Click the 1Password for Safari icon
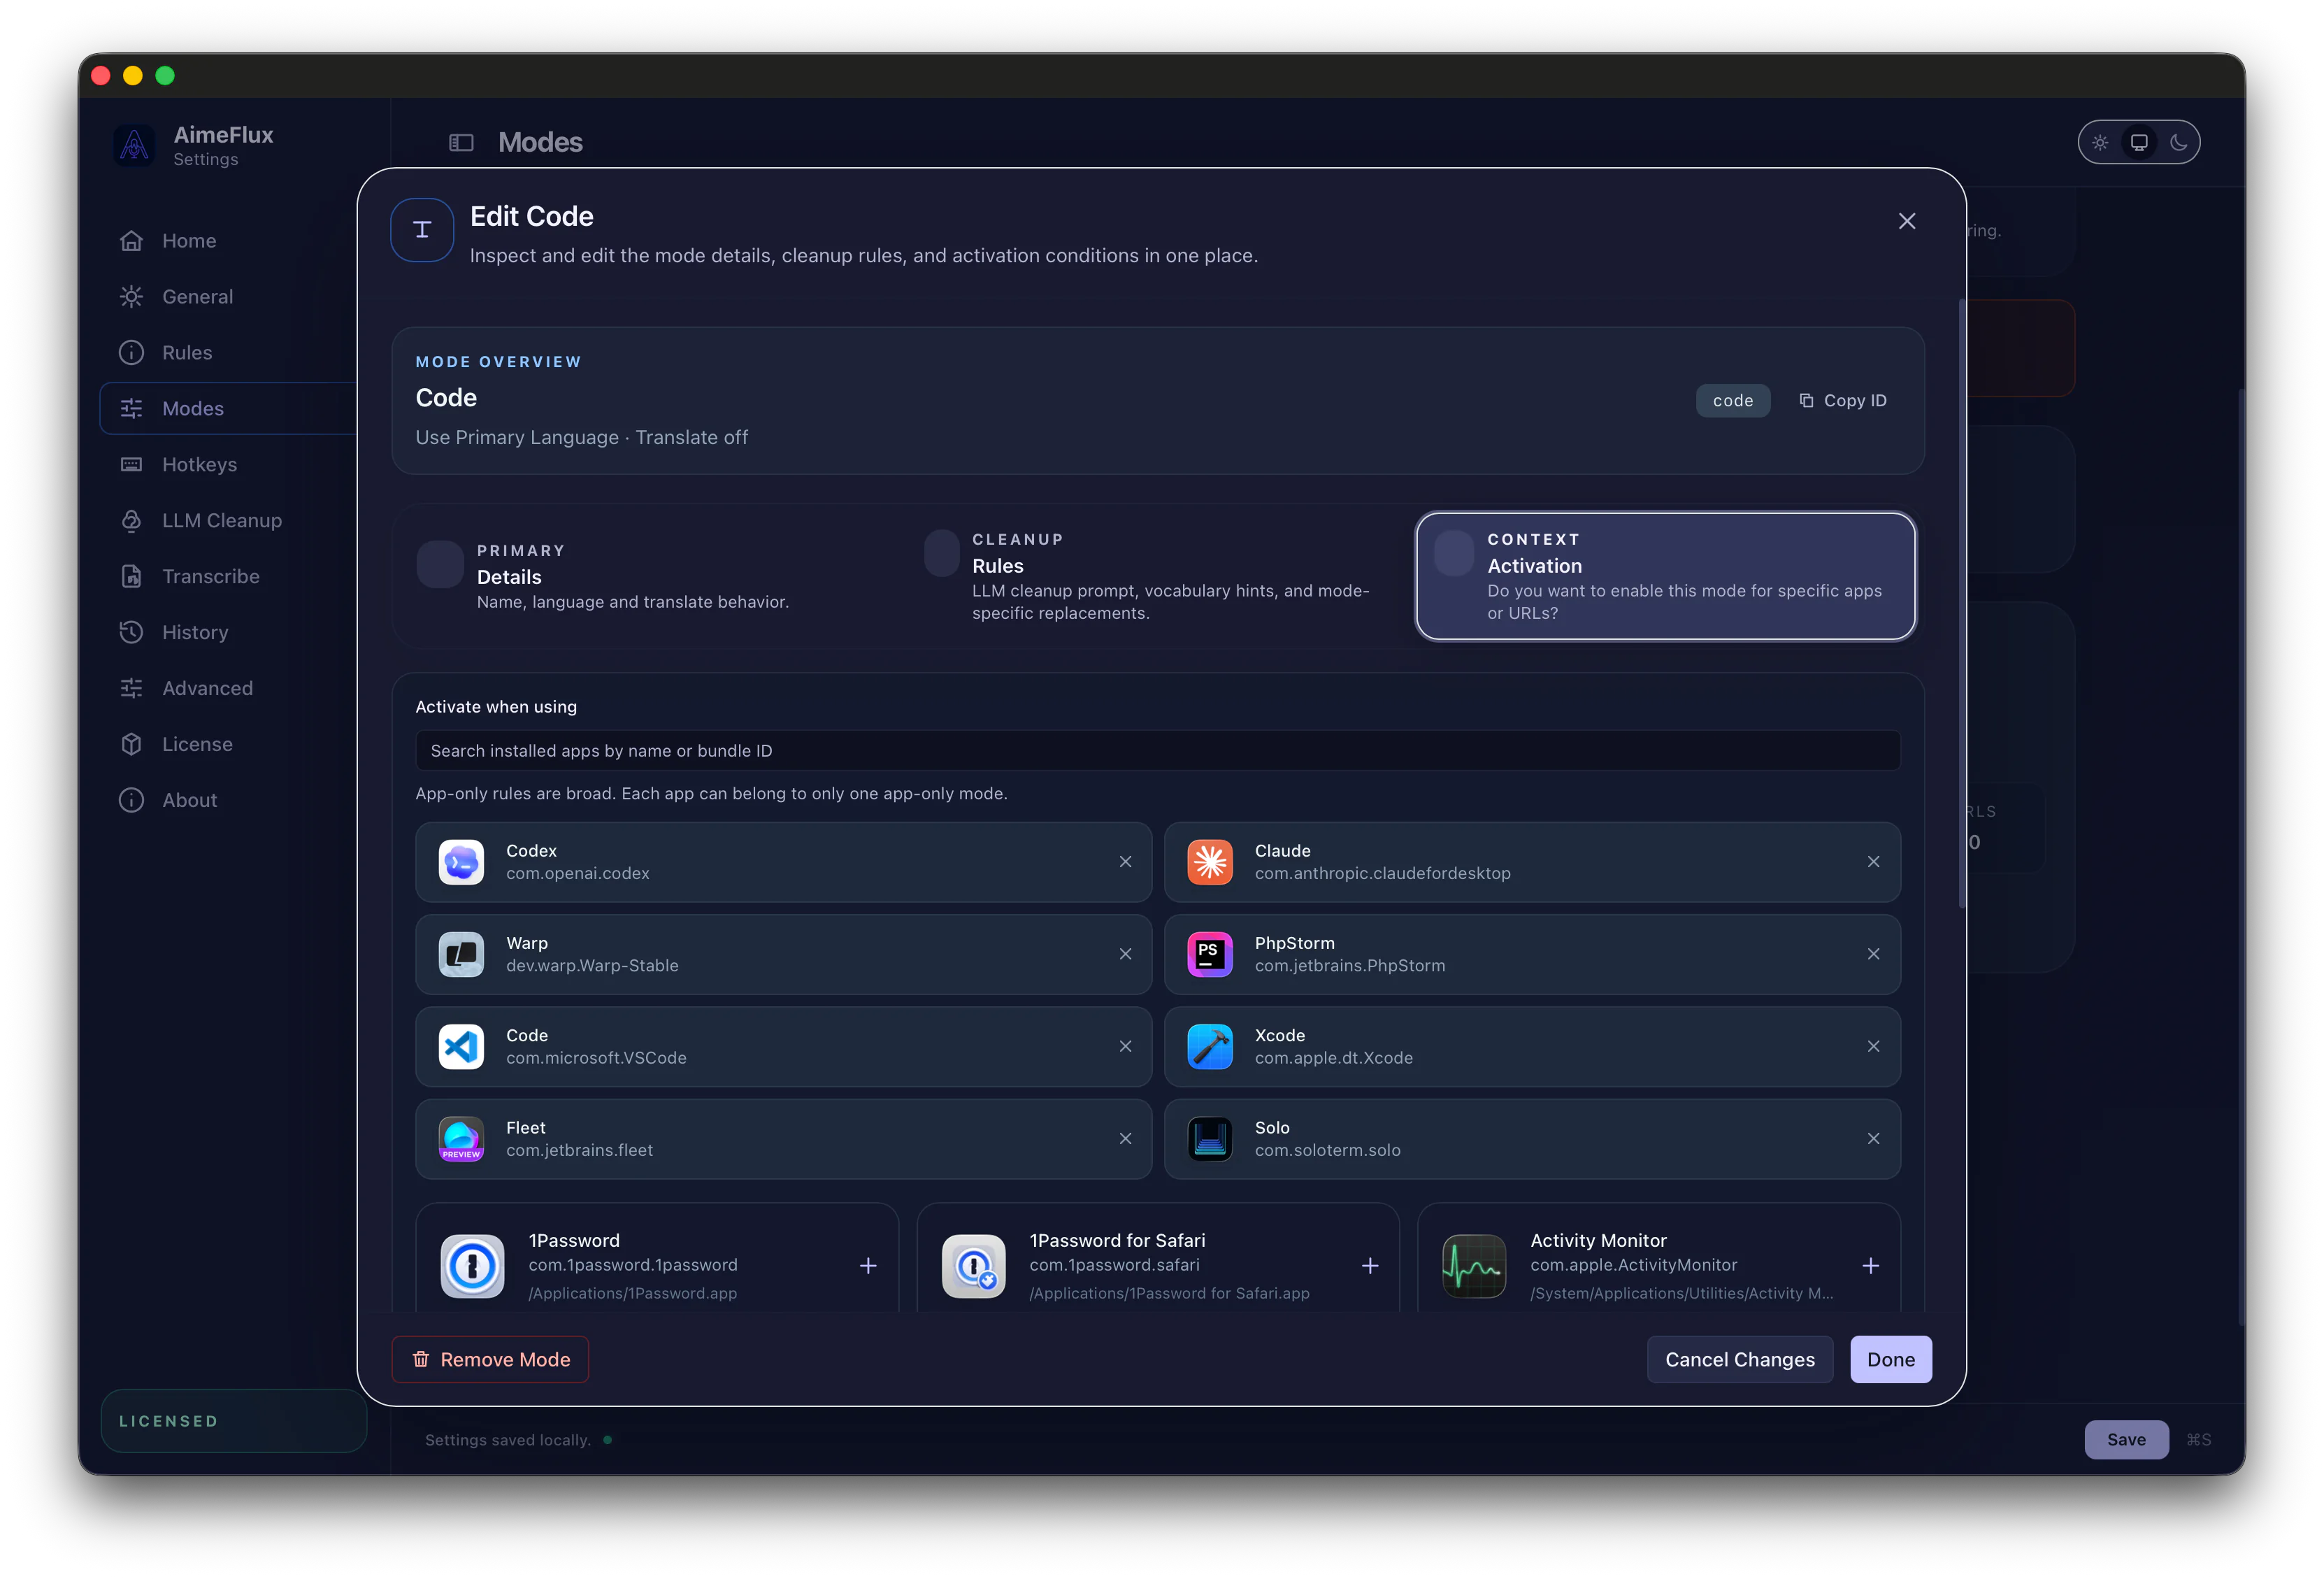Screen dimensions: 2324x1579 pyautogui.click(x=974, y=1266)
